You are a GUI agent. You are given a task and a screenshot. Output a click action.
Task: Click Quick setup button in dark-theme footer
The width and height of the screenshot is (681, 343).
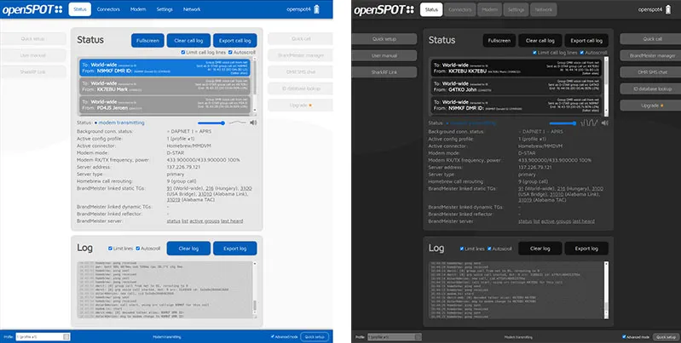tap(666, 336)
